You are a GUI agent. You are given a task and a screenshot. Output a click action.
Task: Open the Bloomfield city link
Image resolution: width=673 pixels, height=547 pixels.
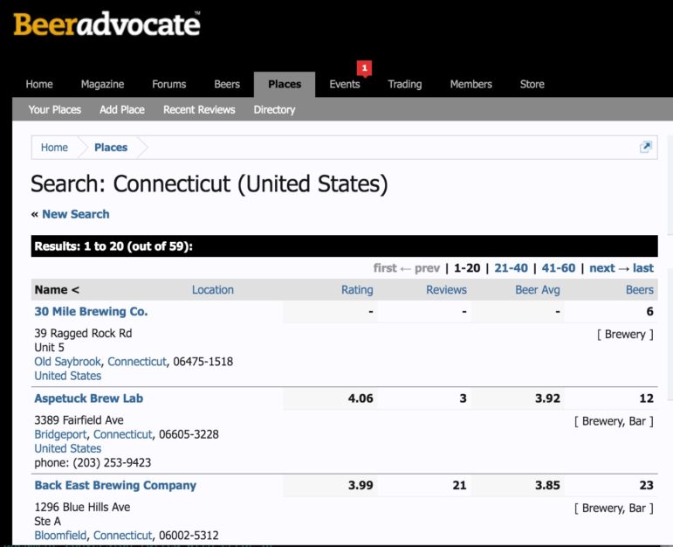coord(60,536)
